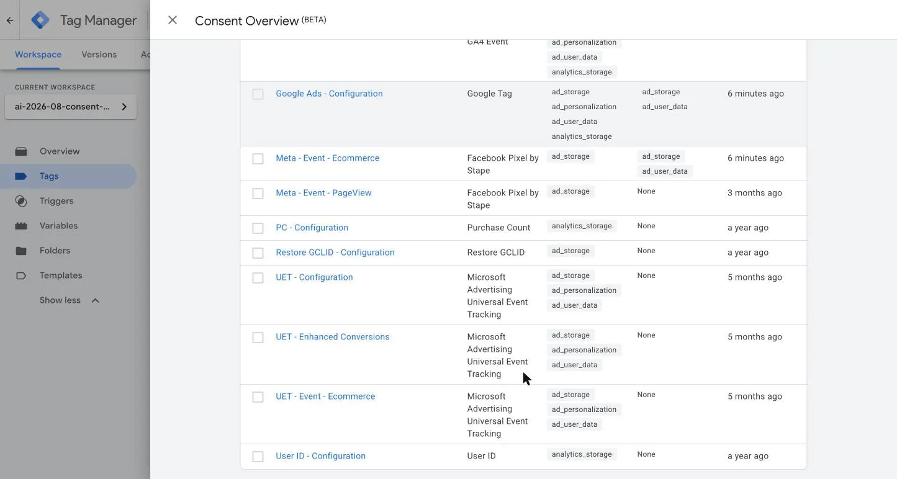Tick checkbox for UET - Event - Ecommerce
This screenshot has width=897, height=479.
(x=258, y=397)
